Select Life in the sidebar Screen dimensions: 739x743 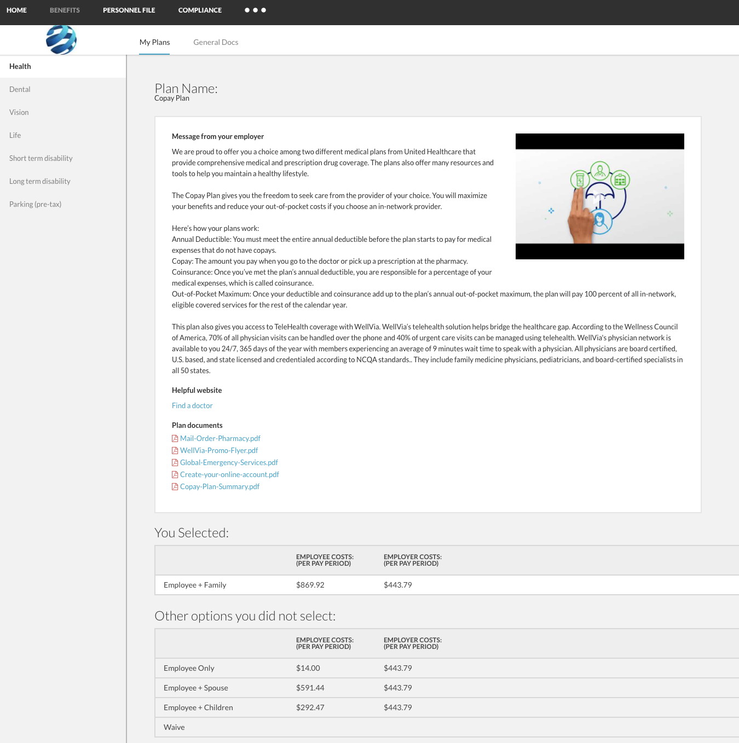63,135
